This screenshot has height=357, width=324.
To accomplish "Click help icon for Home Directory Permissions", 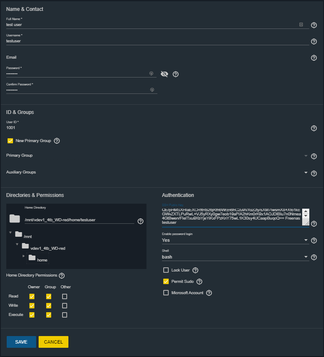I will click(62, 275).
